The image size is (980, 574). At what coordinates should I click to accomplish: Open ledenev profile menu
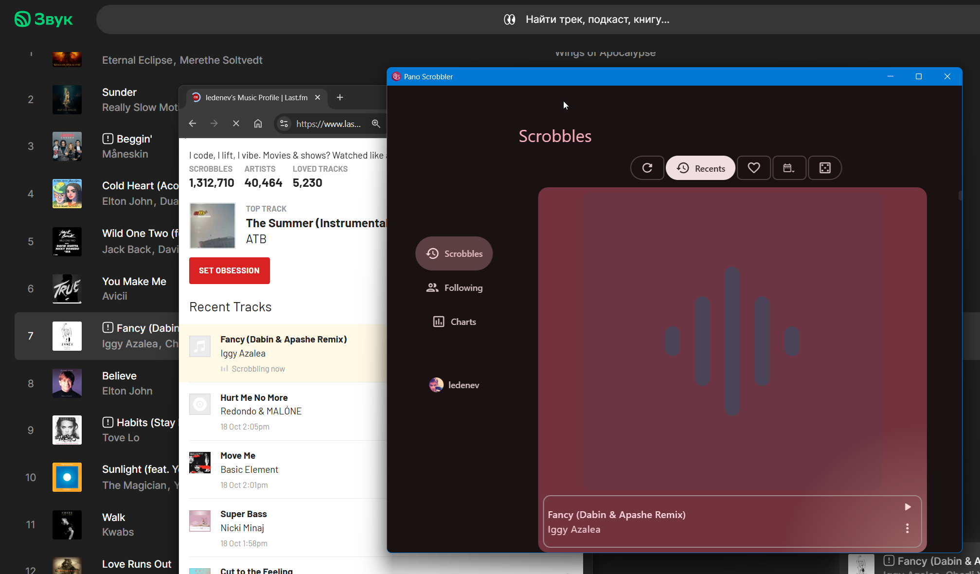click(454, 385)
